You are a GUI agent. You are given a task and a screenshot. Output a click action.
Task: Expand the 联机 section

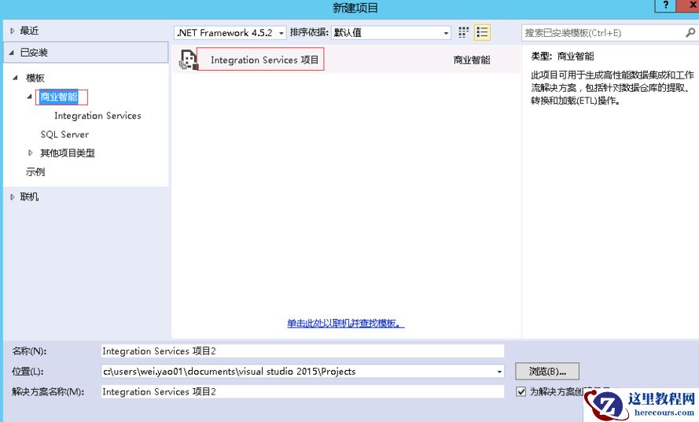coord(13,197)
